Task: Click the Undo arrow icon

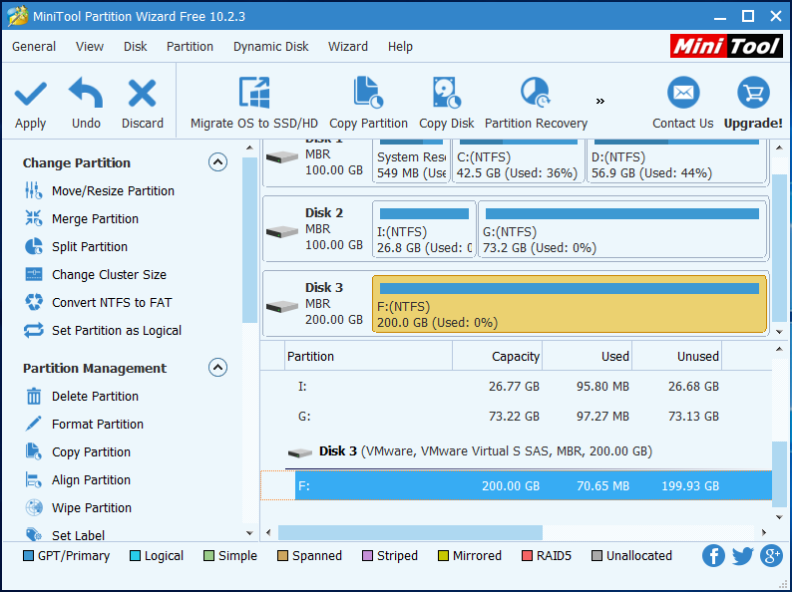Action: tap(86, 93)
